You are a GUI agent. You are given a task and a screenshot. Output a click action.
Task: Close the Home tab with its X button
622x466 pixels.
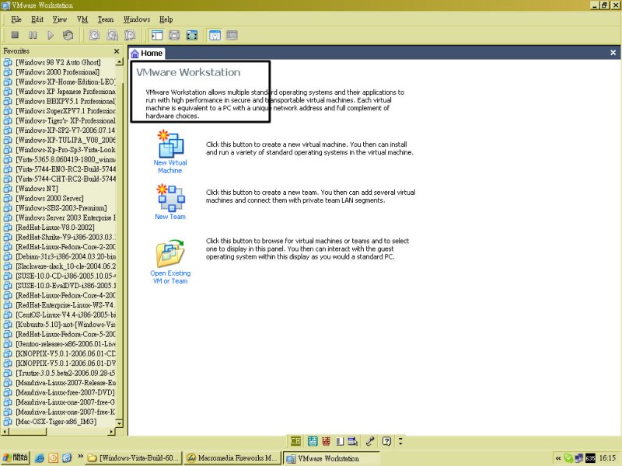pyautogui.click(x=613, y=52)
